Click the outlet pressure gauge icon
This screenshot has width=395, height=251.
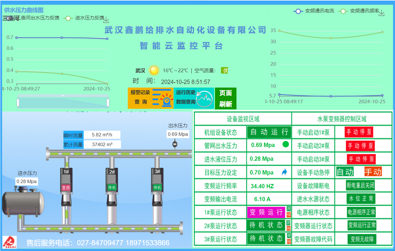point(175,144)
